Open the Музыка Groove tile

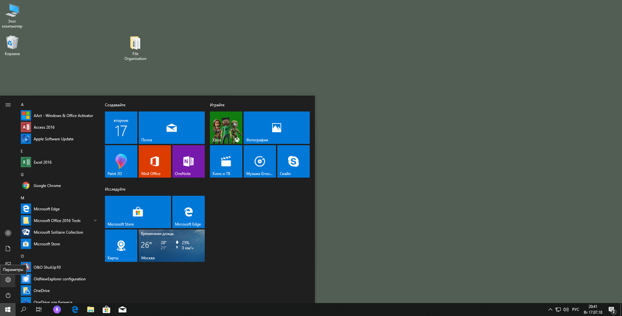(260, 161)
